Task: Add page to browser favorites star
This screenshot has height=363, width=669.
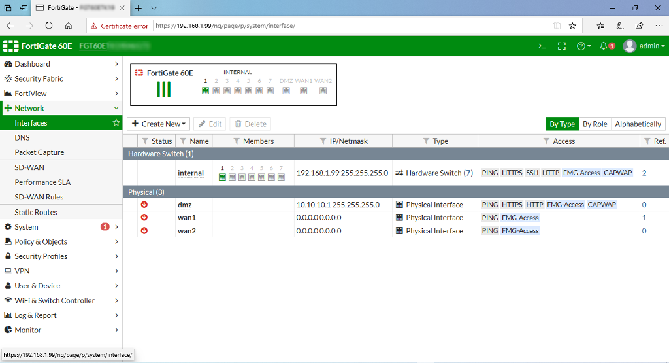Action: 572,26
